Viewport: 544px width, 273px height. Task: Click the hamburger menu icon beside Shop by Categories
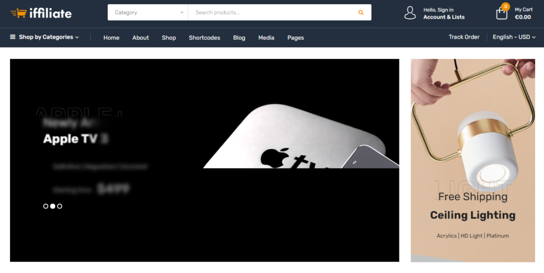(x=13, y=37)
